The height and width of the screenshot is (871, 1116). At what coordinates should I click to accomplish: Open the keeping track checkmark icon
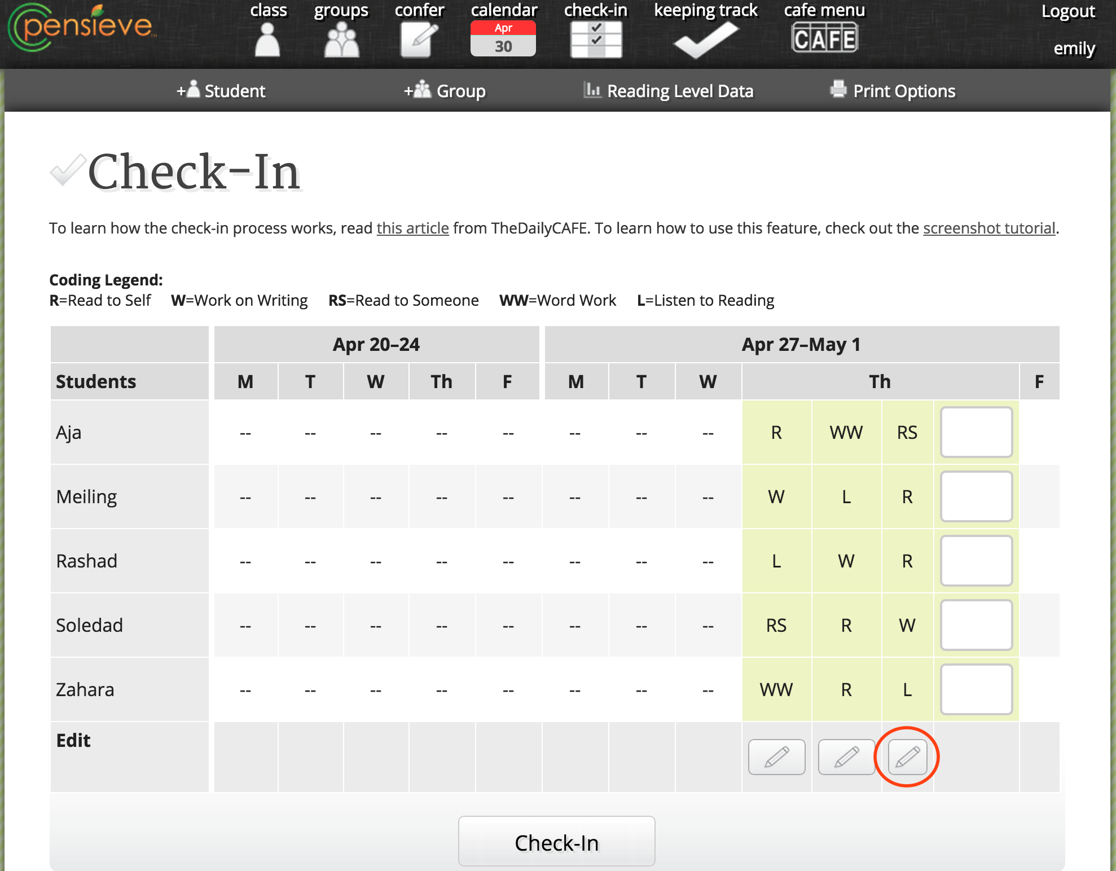[705, 41]
